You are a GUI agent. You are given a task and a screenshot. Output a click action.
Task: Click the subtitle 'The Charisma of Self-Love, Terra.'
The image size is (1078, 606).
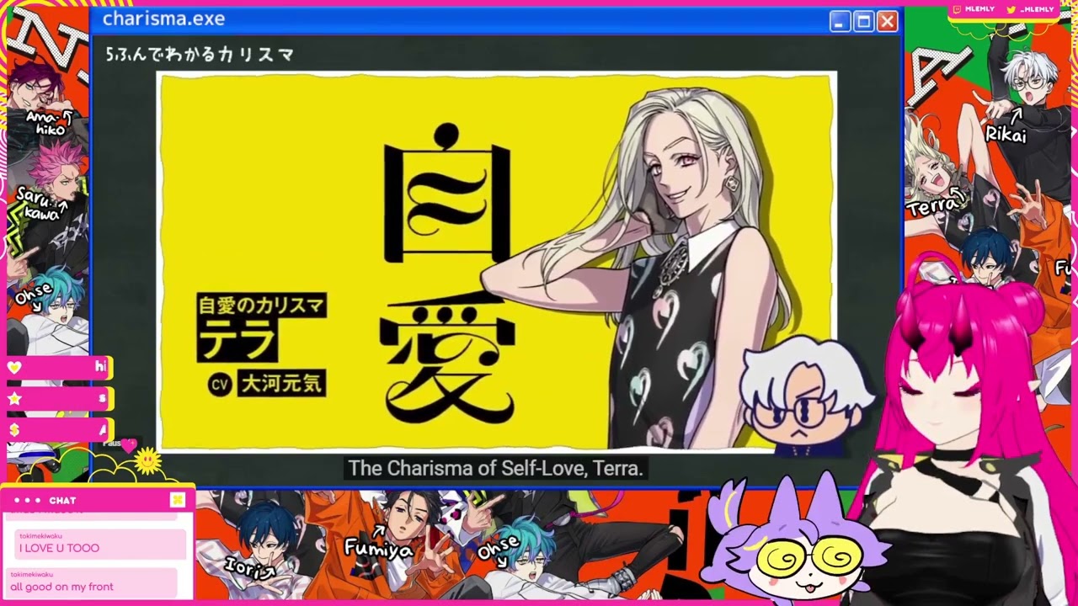(x=495, y=469)
